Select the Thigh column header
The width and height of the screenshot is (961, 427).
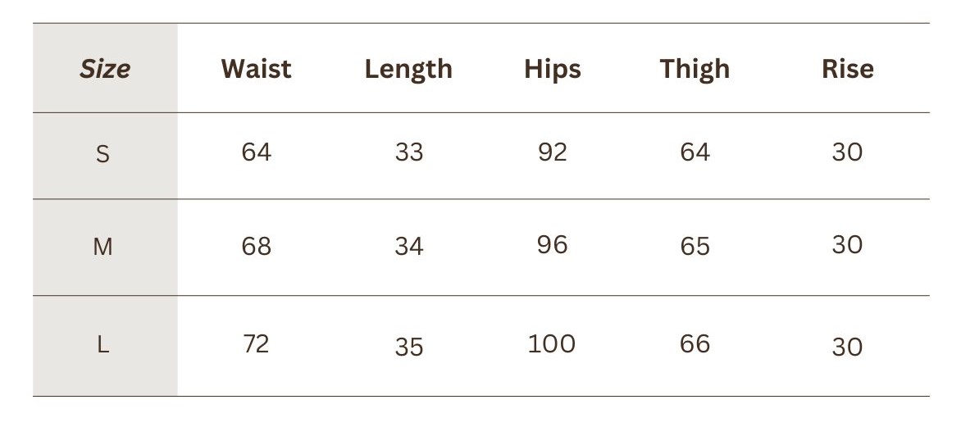point(695,69)
